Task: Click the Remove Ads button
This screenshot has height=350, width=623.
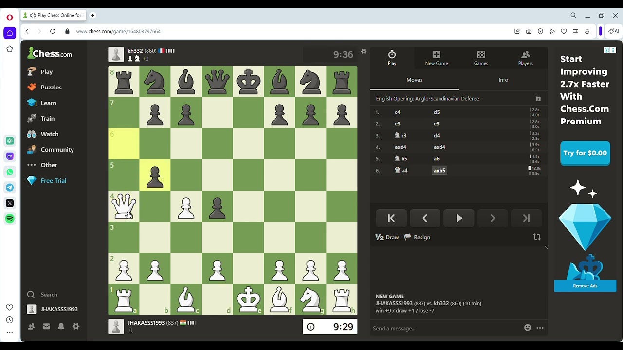Action: coord(585,286)
